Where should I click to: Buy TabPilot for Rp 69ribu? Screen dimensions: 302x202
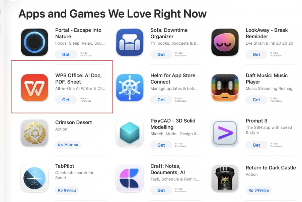click(67, 190)
